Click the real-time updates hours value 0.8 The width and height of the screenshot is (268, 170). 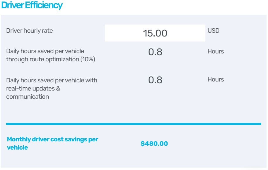[155, 79]
